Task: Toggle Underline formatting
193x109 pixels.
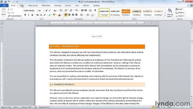Action: pos(32,15)
